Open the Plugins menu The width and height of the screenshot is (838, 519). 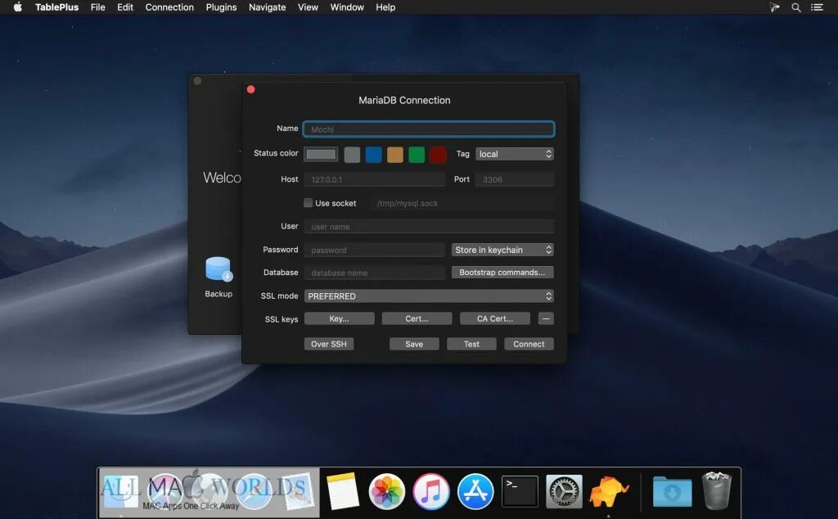coord(221,7)
